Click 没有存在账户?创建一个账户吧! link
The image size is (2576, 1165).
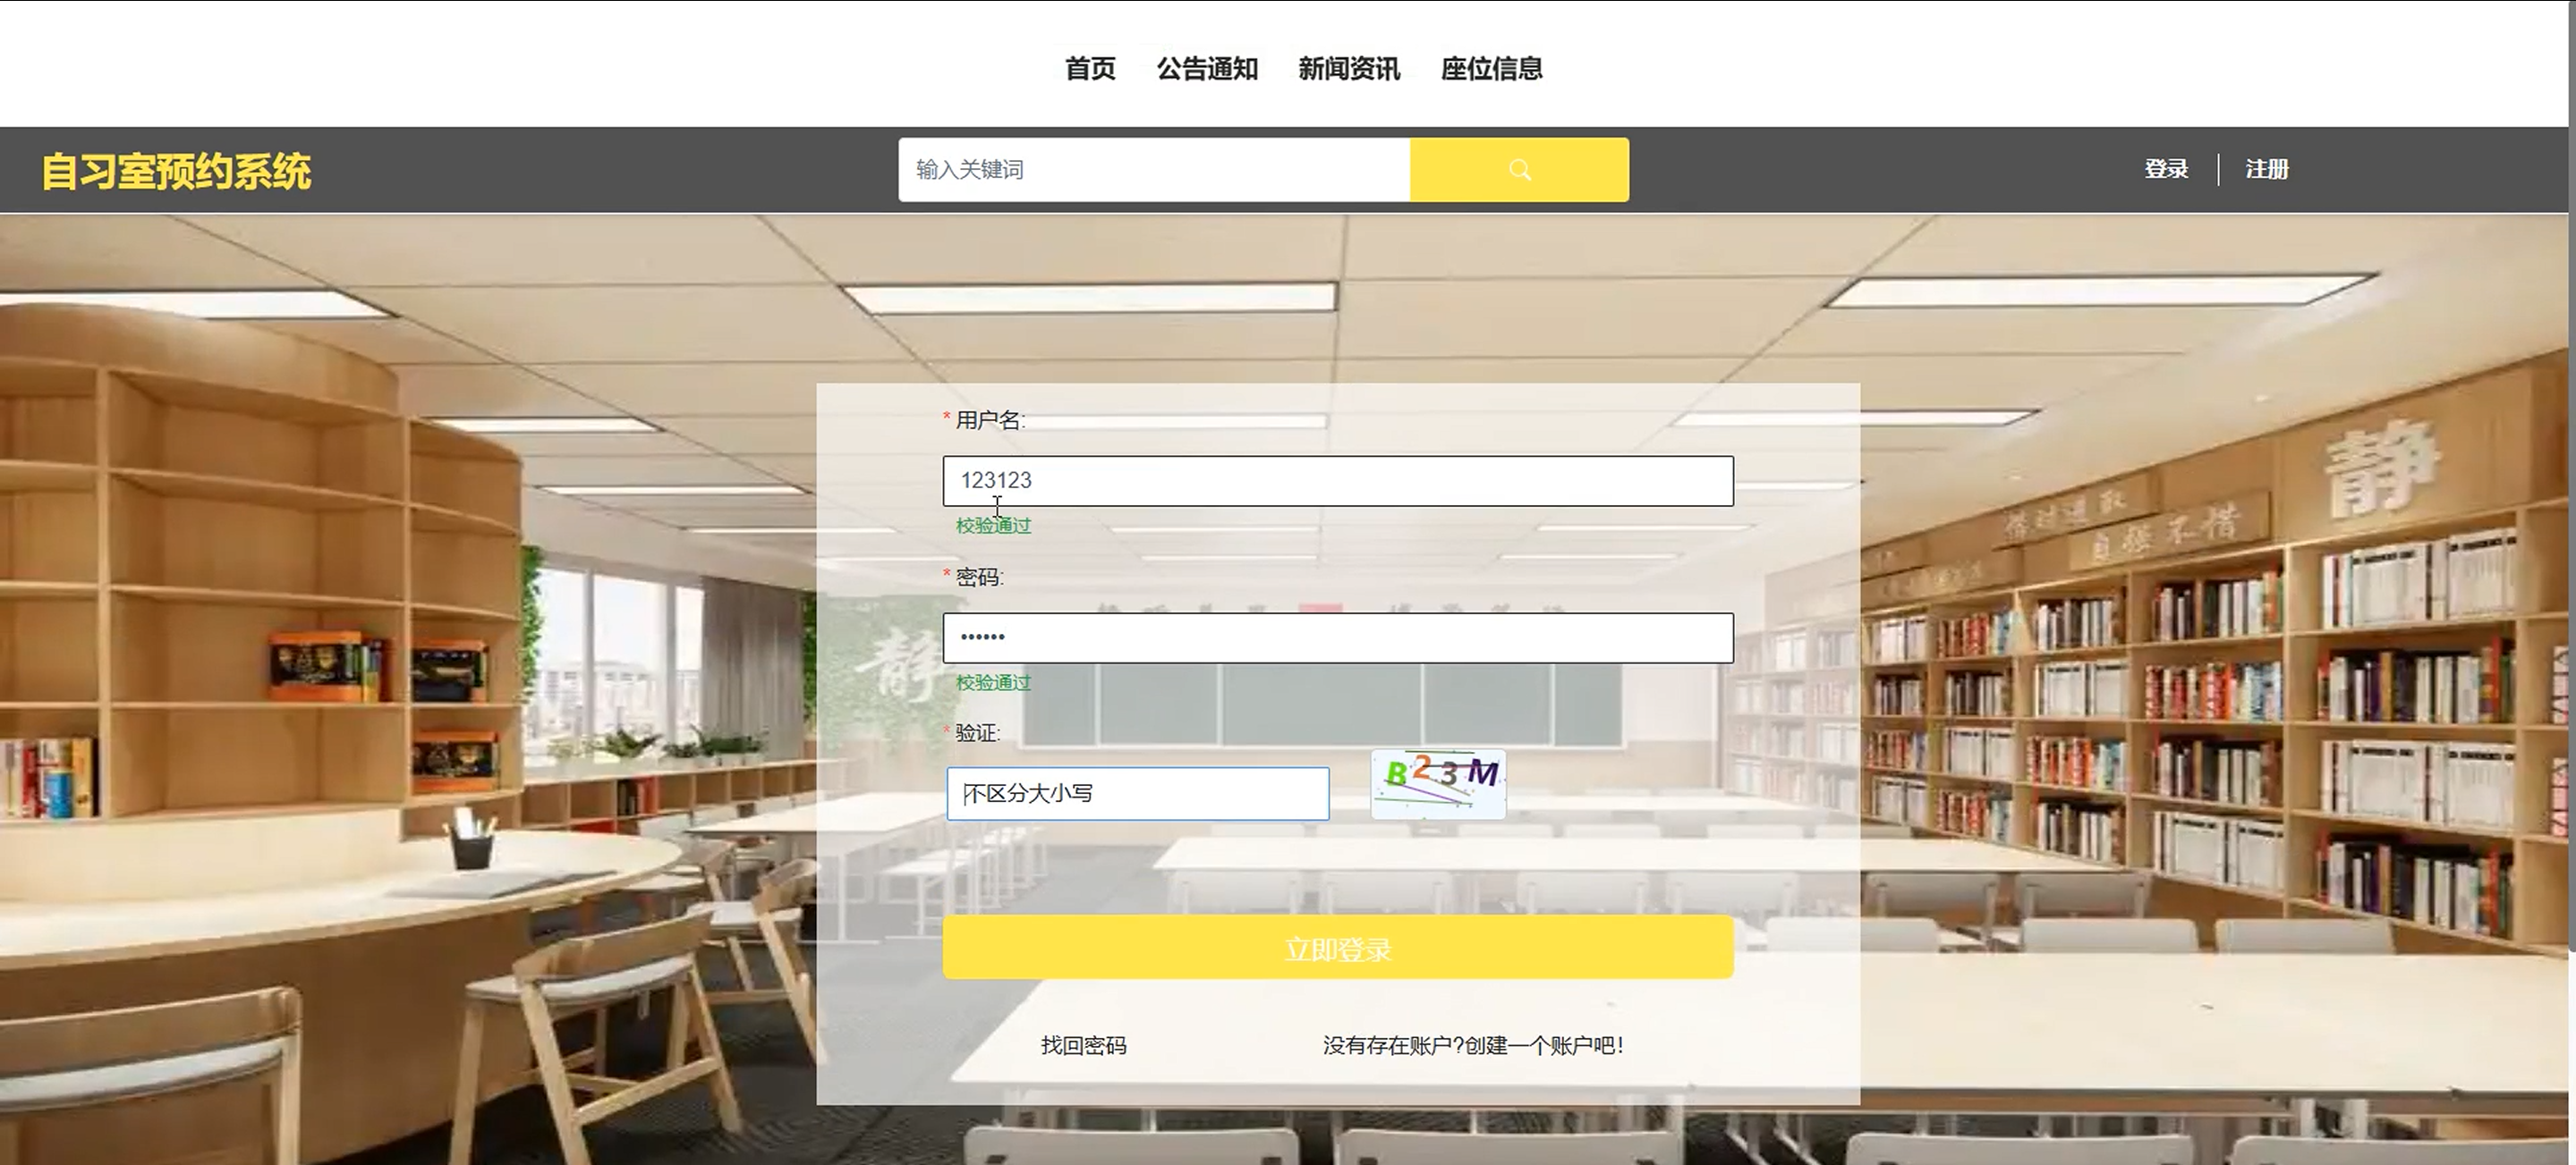pos(1472,1045)
